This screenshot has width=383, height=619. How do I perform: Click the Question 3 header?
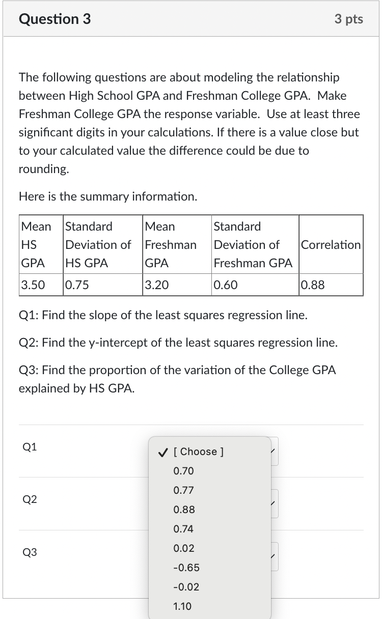54,19
